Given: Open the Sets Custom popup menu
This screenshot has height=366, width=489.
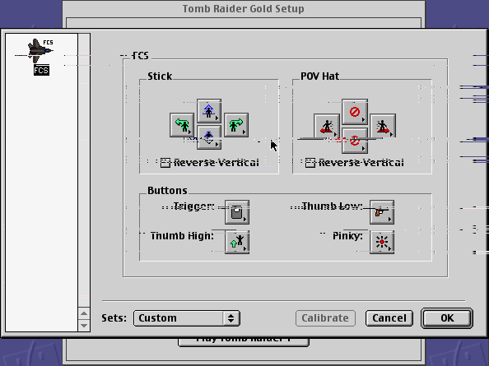Looking at the screenshot, I should click(187, 318).
